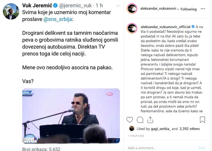Focus the Add a comment field
The width and height of the screenshot is (212, 151).
click(161, 148)
